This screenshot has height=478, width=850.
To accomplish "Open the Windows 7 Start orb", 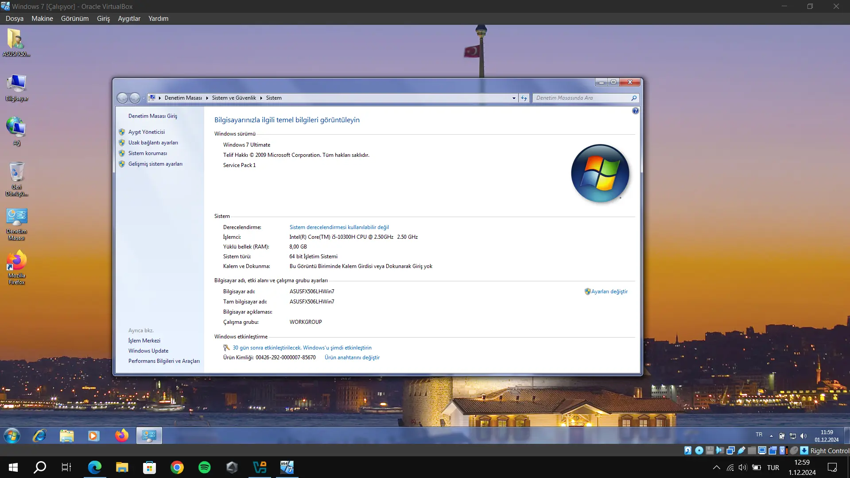I will [x=12, y=436].
